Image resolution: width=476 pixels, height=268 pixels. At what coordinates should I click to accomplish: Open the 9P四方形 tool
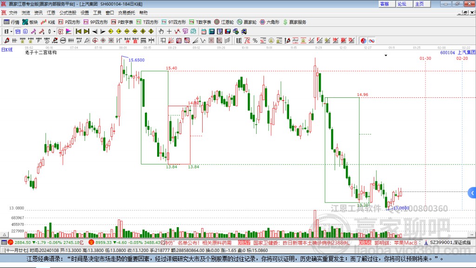96,22
